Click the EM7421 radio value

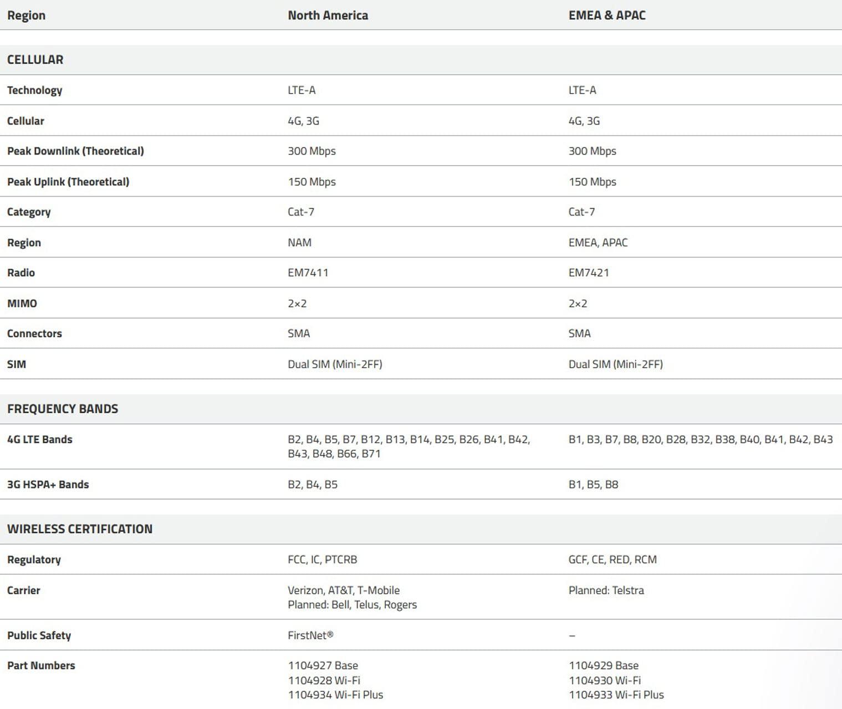(x=589, y=273)
